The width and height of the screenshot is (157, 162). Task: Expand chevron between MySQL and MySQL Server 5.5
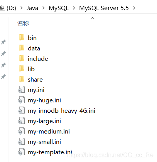74,8
